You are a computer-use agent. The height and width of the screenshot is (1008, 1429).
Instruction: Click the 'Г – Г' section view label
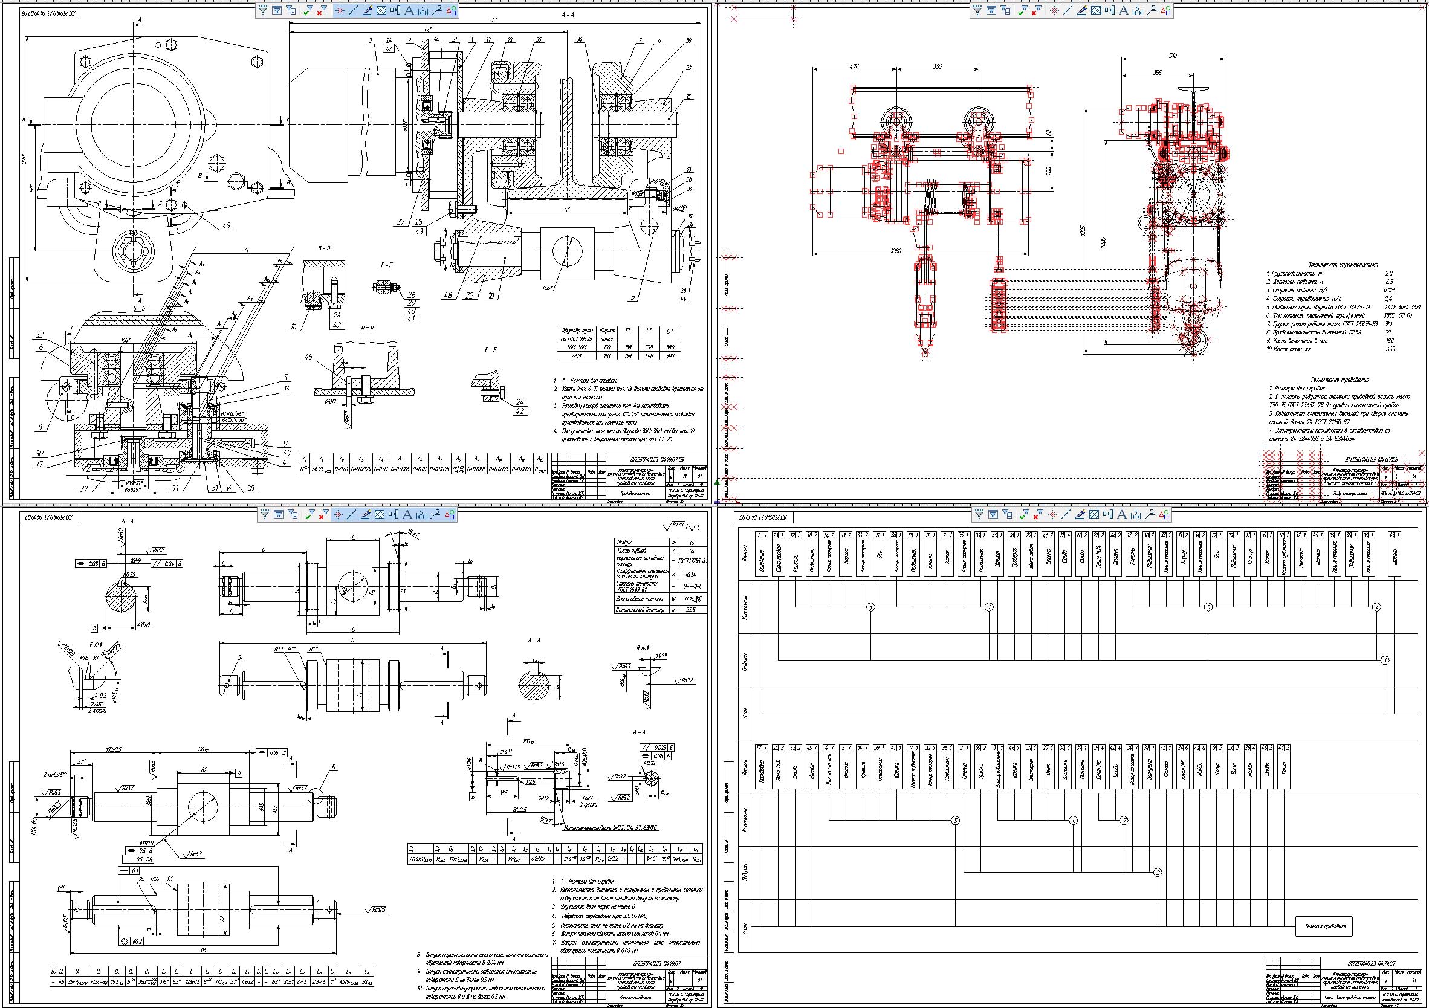click(386, 265)
